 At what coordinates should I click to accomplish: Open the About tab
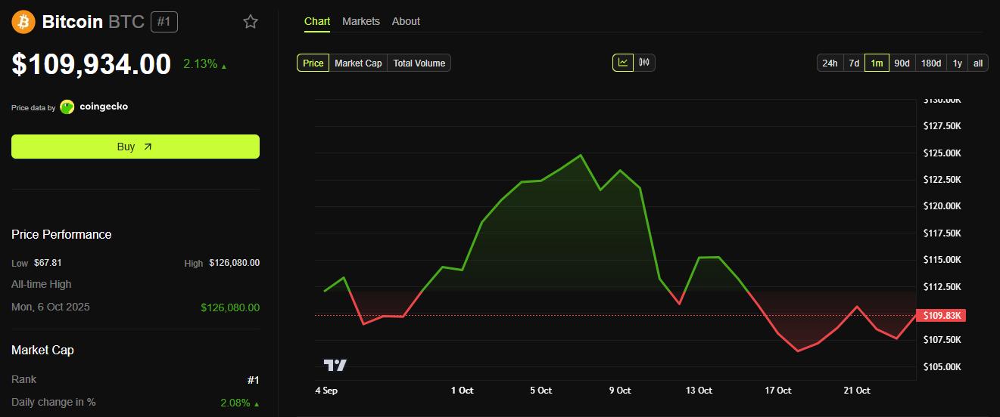(406, 21)
